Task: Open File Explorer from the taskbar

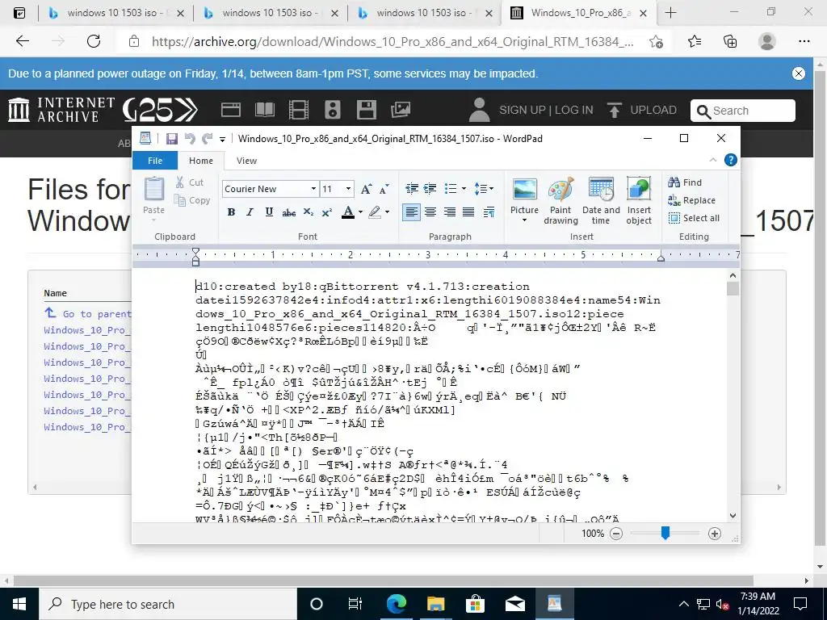Action: (435, 604)
